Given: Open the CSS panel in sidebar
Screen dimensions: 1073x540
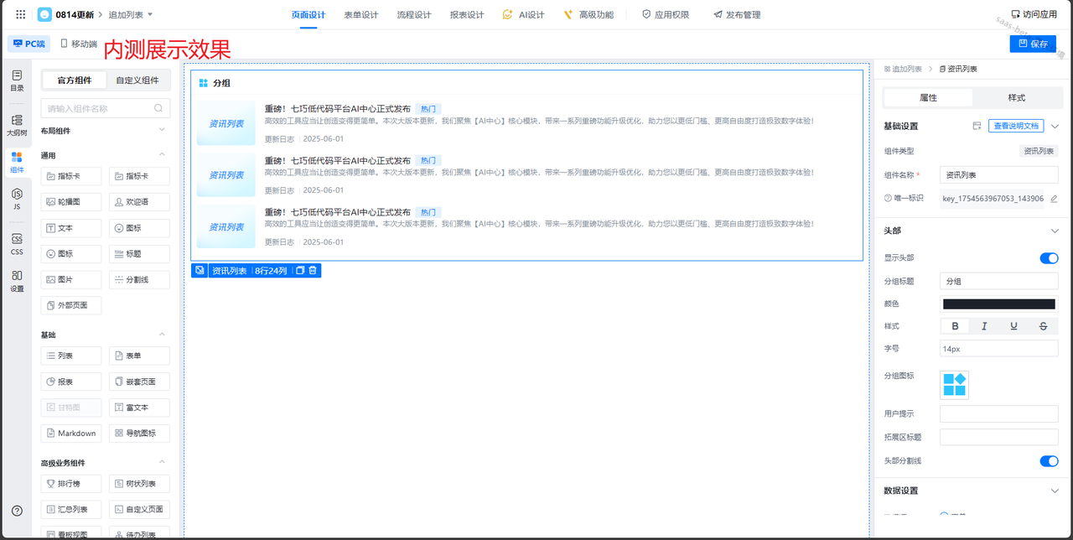Looking at the screenshot, I should [x=17, y=244].
